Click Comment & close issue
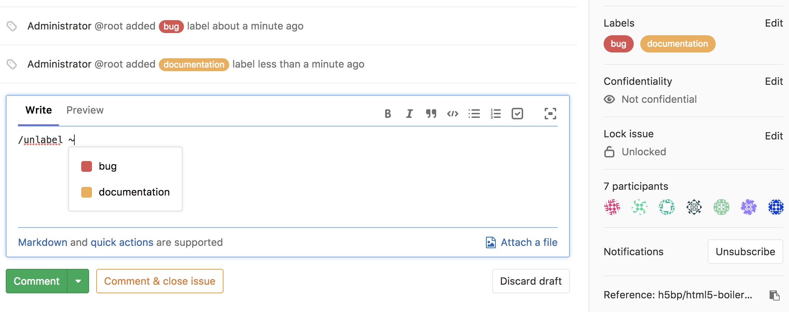Screen dimensions: 789x312 point(160,281)
